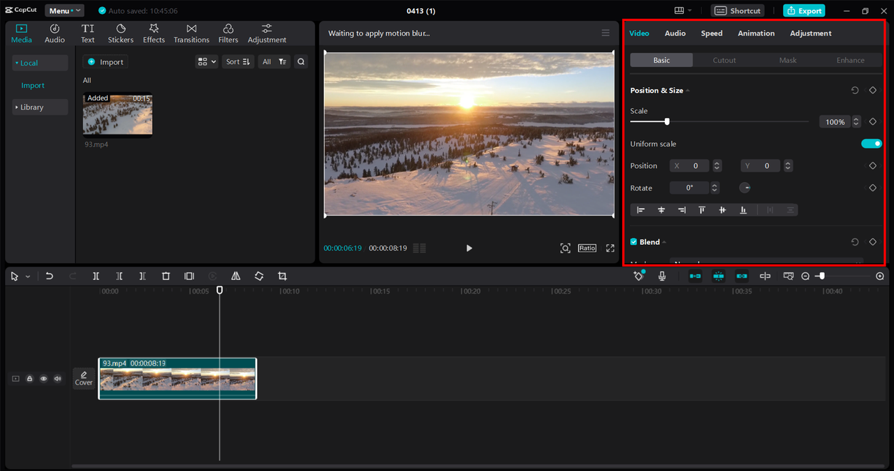Switch to the Audio properties tab
The width and height of the screenshot is (894, 471).
coord(675,33)
